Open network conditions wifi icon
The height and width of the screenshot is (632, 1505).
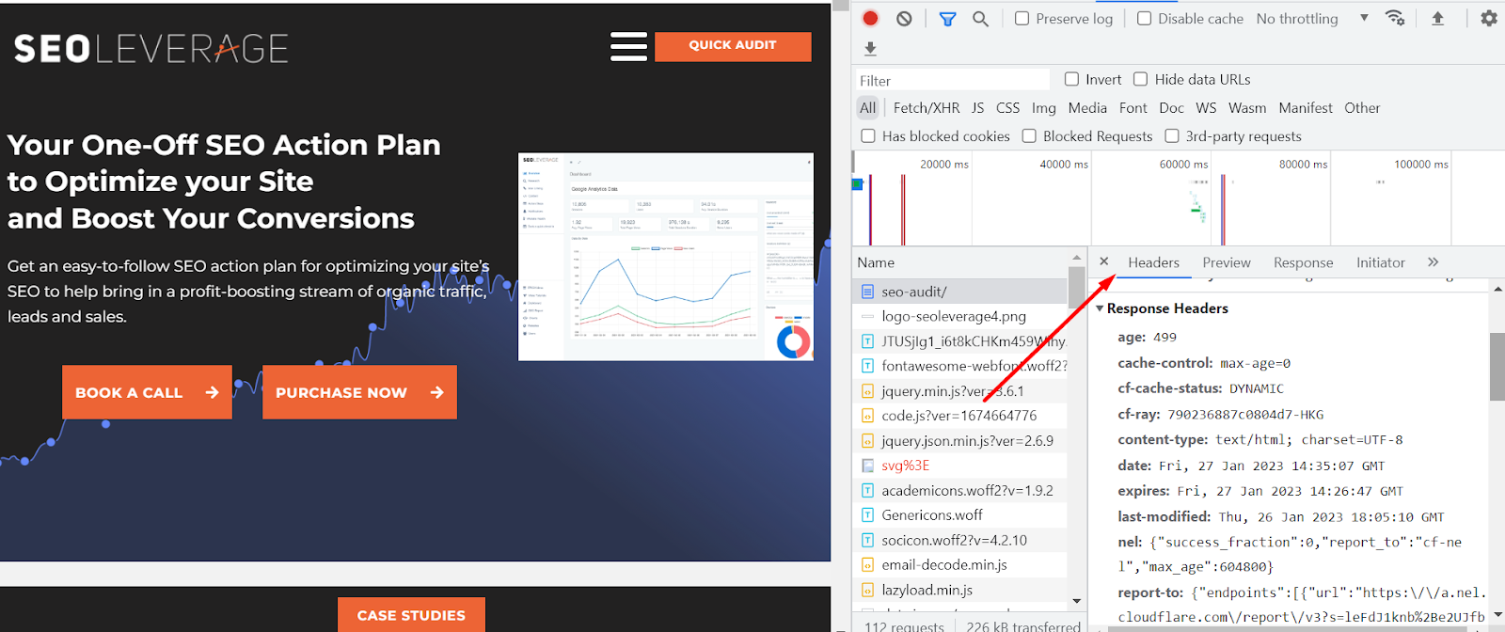1395,18
